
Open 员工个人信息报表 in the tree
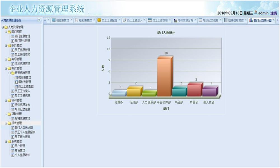(x=25, y=132)
